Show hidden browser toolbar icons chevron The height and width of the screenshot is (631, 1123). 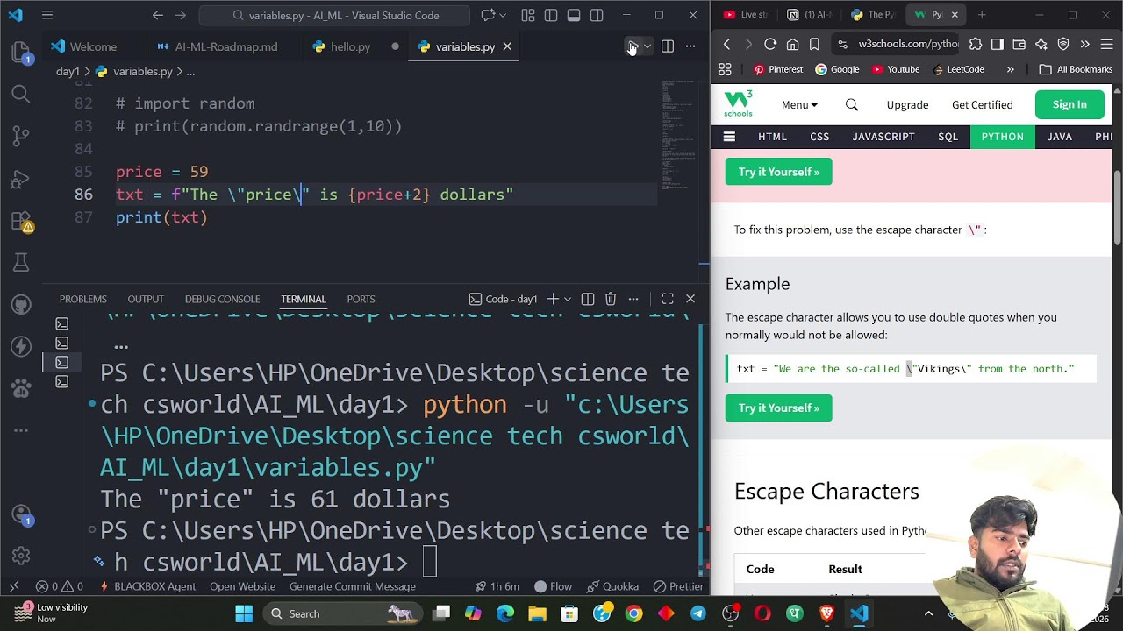(1085, 44)
